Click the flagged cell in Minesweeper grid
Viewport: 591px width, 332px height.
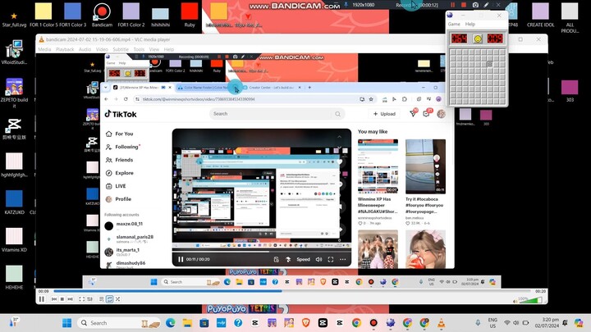489,64
